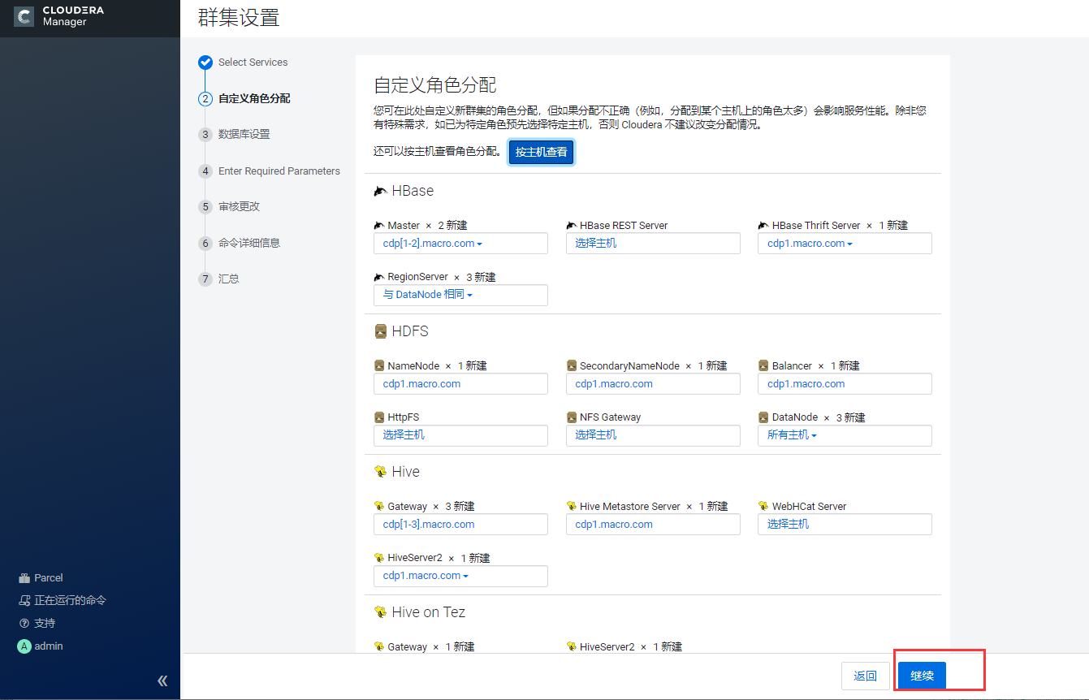Click Balancer host field cdp1.macro.com
This screenshot has height=700, width=1089.
click(845, 384)
